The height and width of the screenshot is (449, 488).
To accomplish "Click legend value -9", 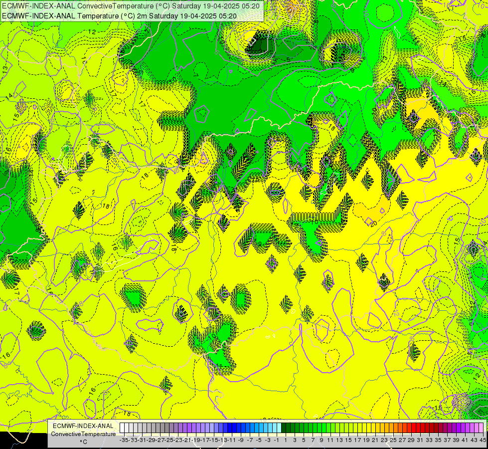I will [x=241, y=441].
